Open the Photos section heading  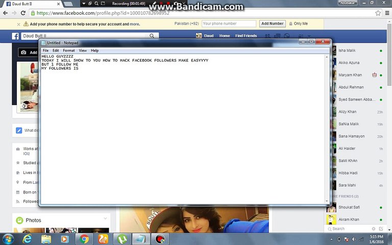pos(34,220)
